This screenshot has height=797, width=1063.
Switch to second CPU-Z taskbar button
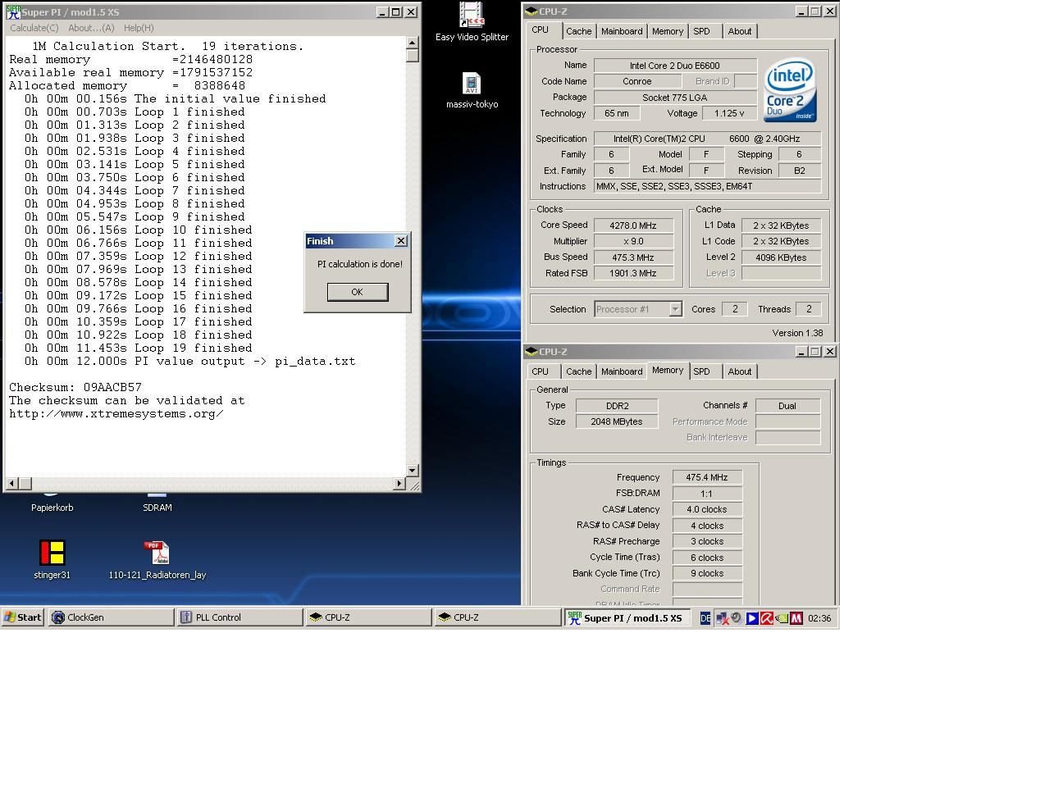click(497, 617)
